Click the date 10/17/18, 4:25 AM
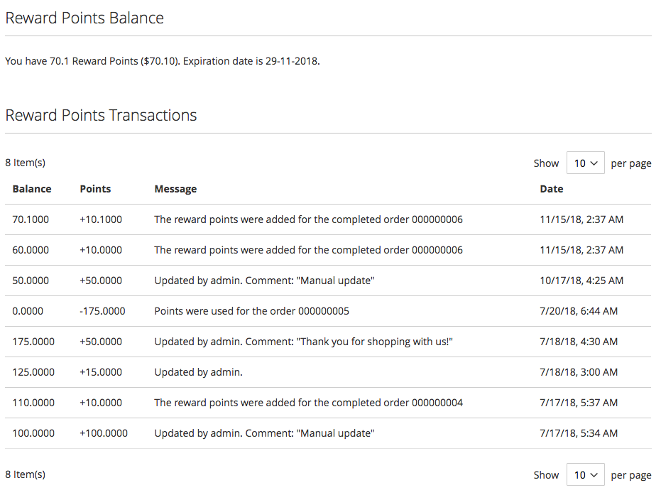 (x=581, y=281)
